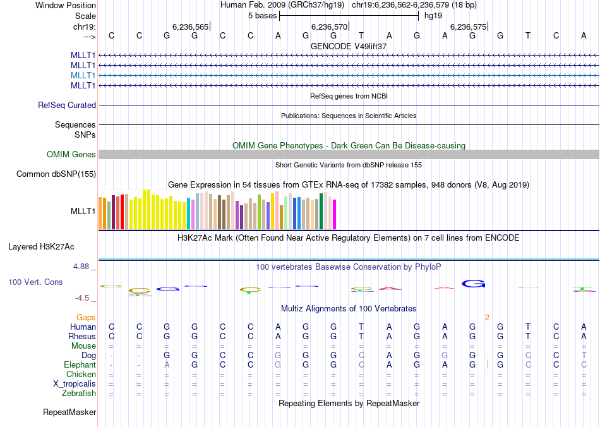Click the RefSeq genes from NCBI title
This screenshot has height=427, width=600.
(x=349, y=96)
